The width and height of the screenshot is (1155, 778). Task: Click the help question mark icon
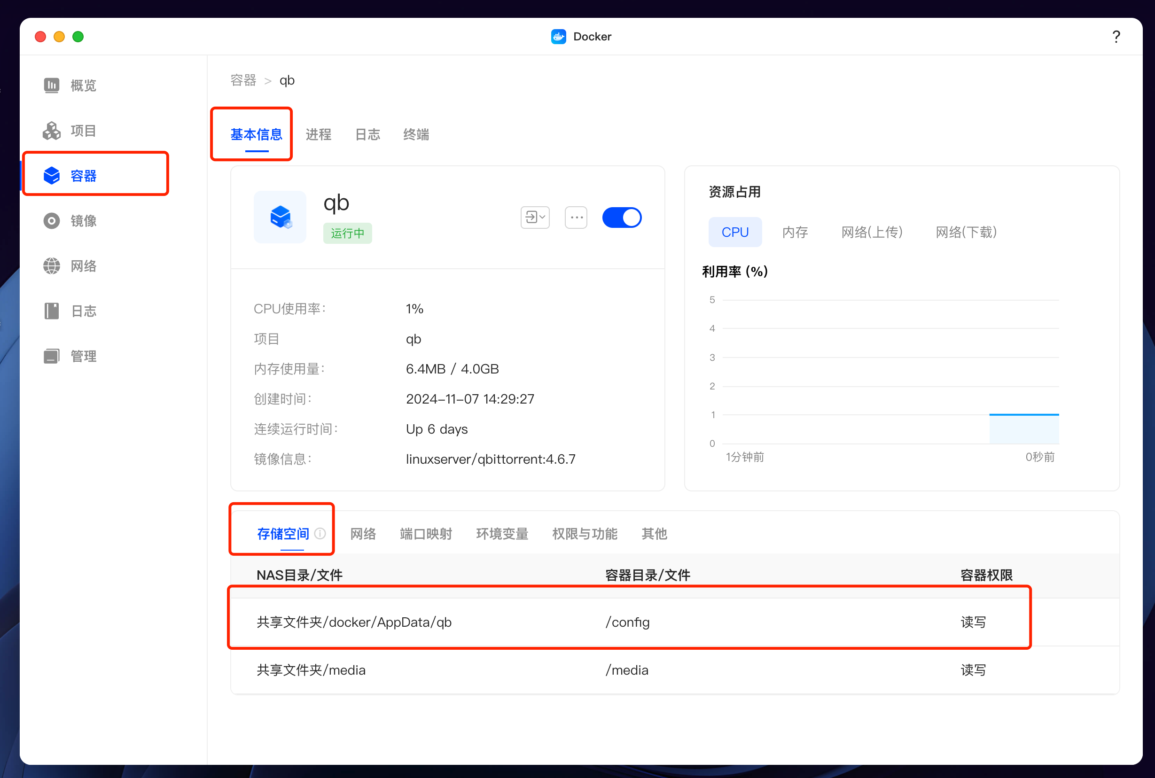(1116, 37)
